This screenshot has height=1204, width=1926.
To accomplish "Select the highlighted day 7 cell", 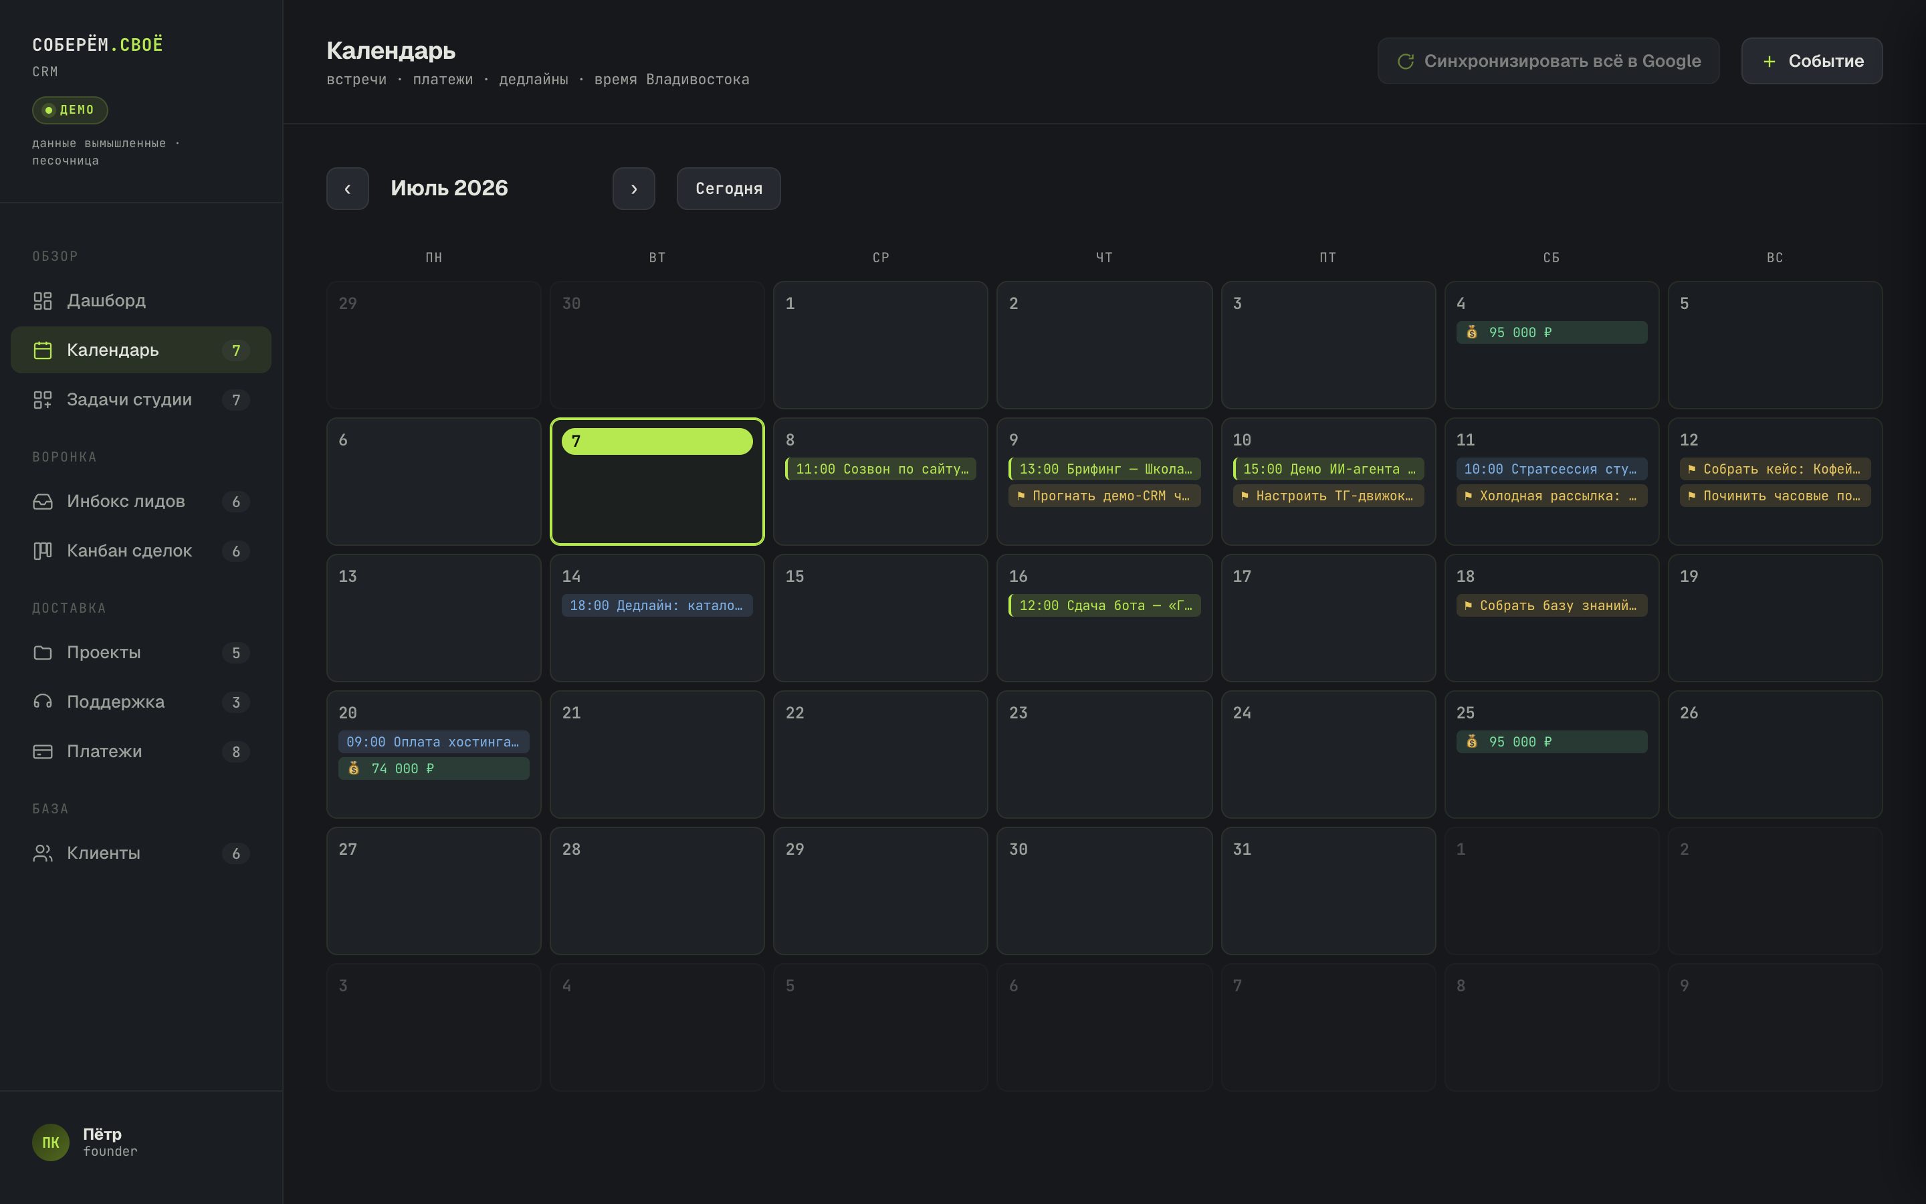I will pos(657,482).
